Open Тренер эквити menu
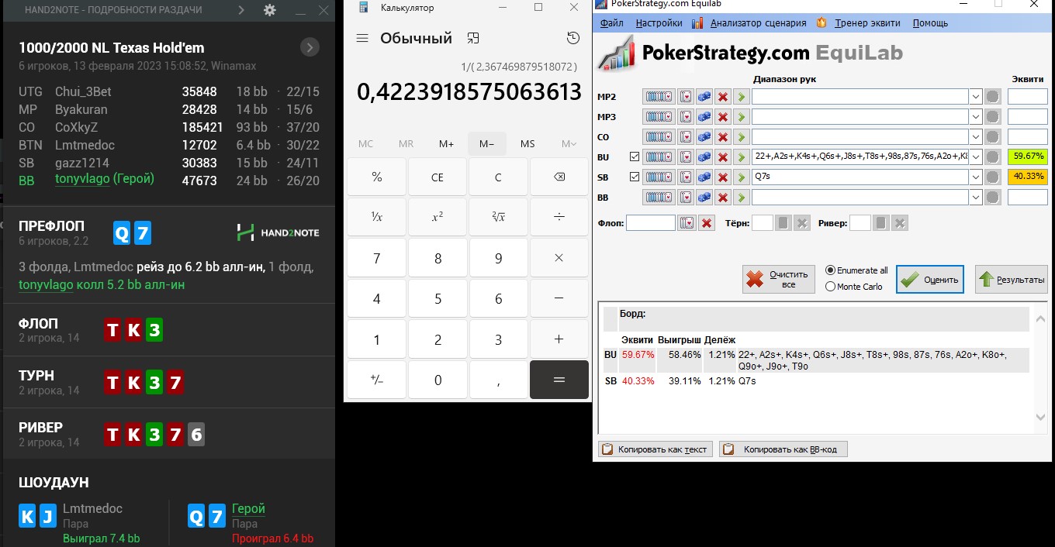The height and width of the screenshot is (547, 1055). point(867,23)
